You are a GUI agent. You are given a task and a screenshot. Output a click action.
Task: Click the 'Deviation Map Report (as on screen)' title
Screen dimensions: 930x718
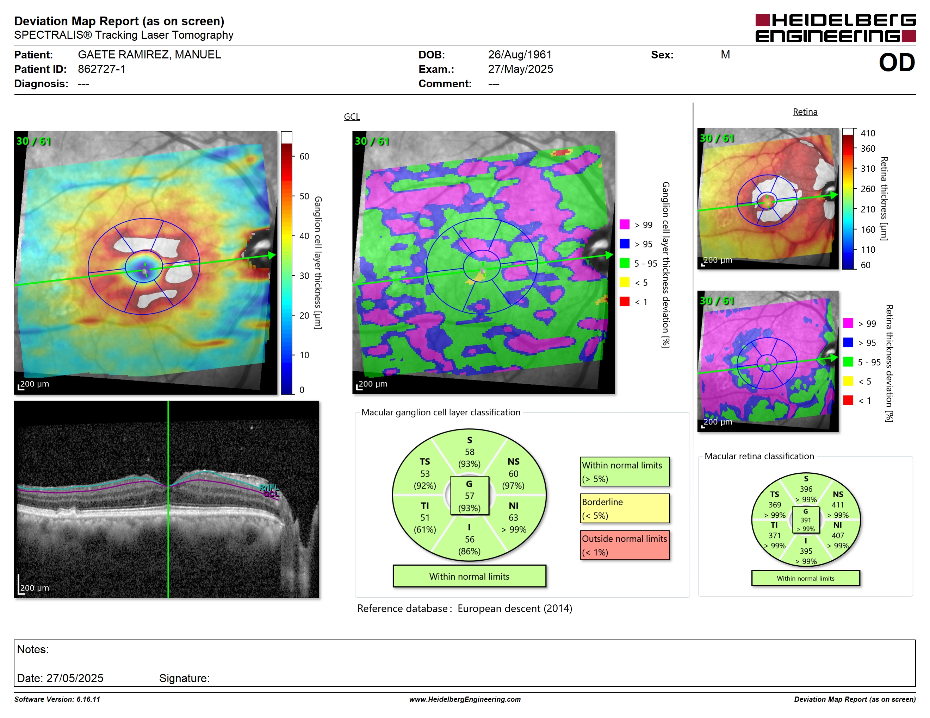(x=119, y=21)
